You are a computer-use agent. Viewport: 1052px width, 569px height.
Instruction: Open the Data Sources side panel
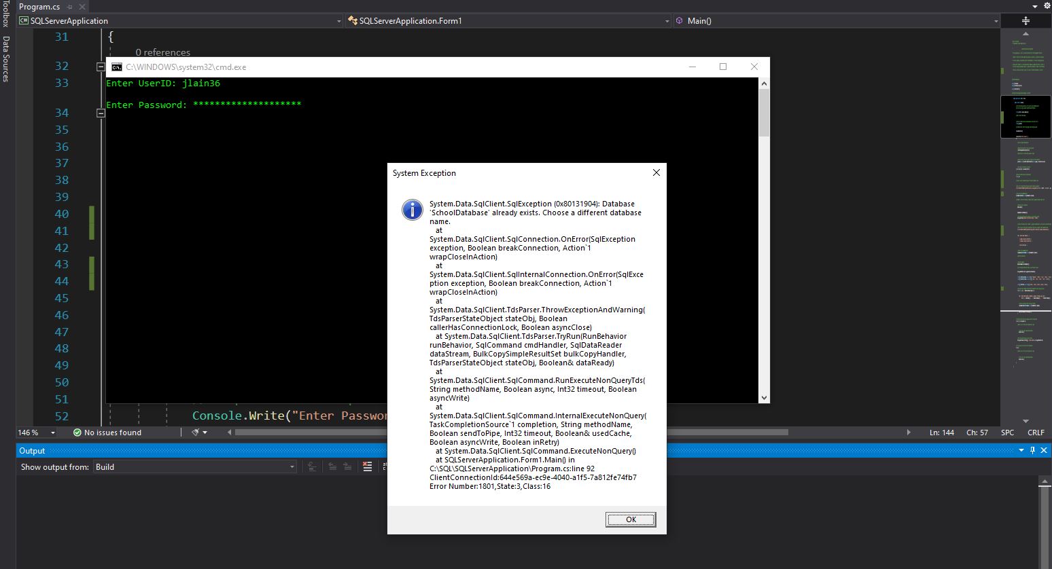pos(5,59)
